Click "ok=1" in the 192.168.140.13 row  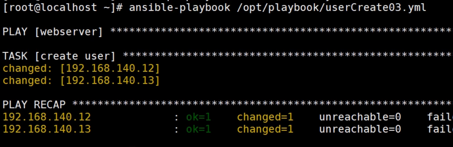click(199, 129)
